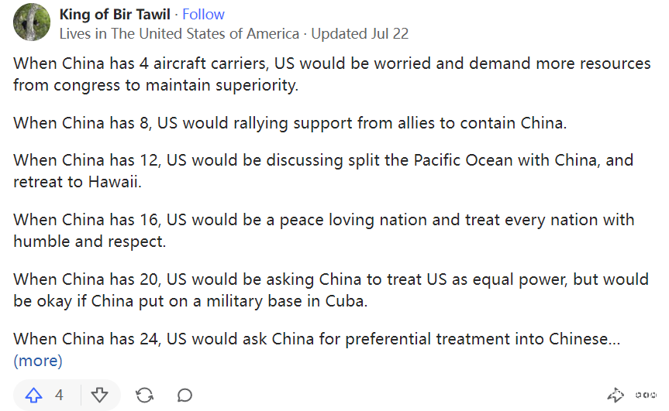Viewport: 669px width, 411px height.
Task: Open the King of Bir Tawil profile name link
Action: 116,14
